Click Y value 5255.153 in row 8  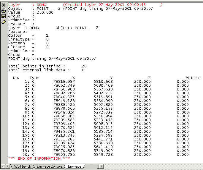(x=103, y=109)
